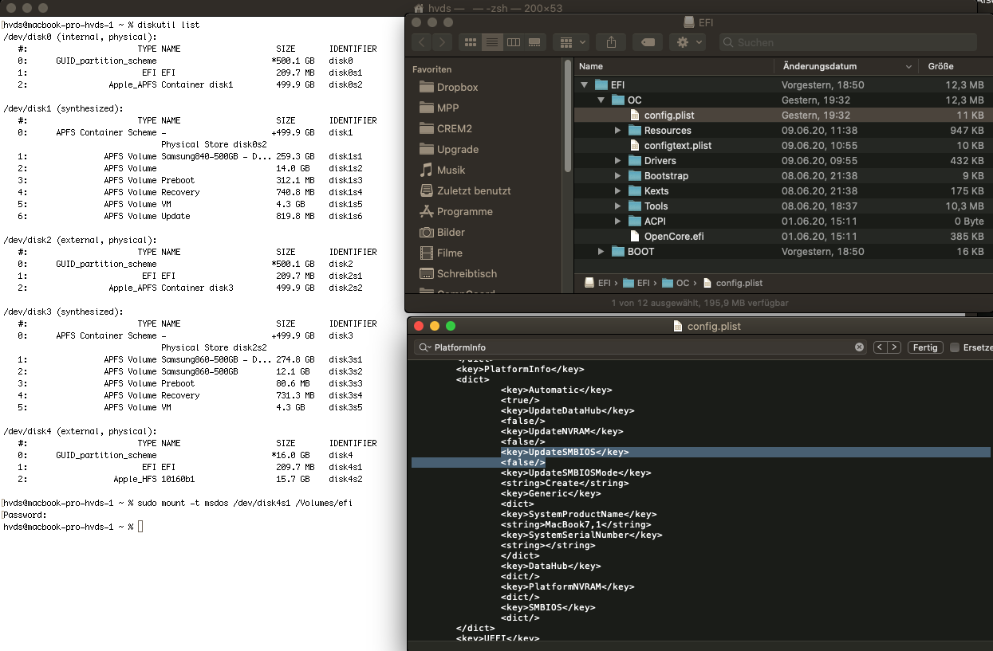Go to next search match
The width and height of the screenshot is (993, 651).
(894, 347)
